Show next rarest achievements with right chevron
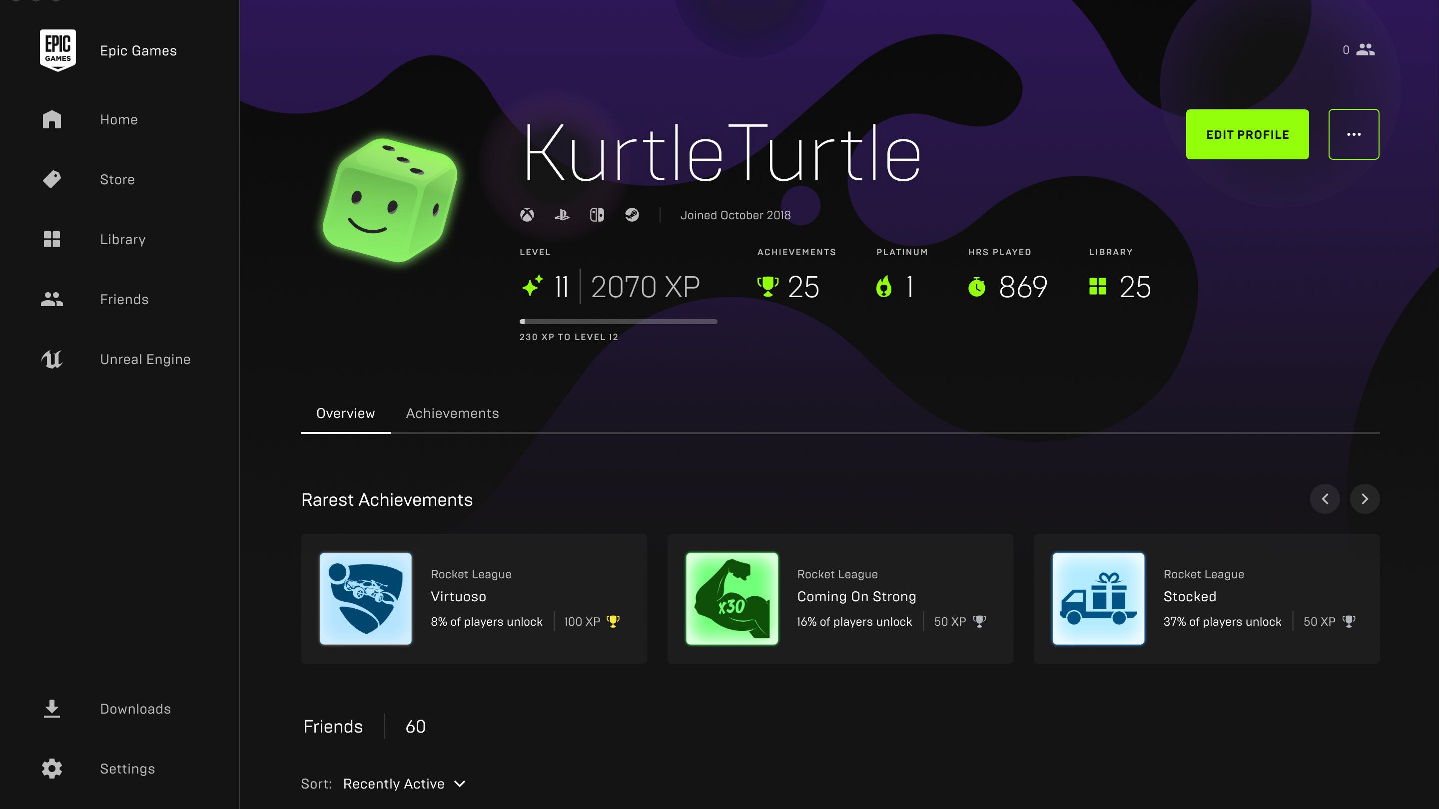Image resolution: width=1439 pixels, height=809 pixels. click(1364, 498)
